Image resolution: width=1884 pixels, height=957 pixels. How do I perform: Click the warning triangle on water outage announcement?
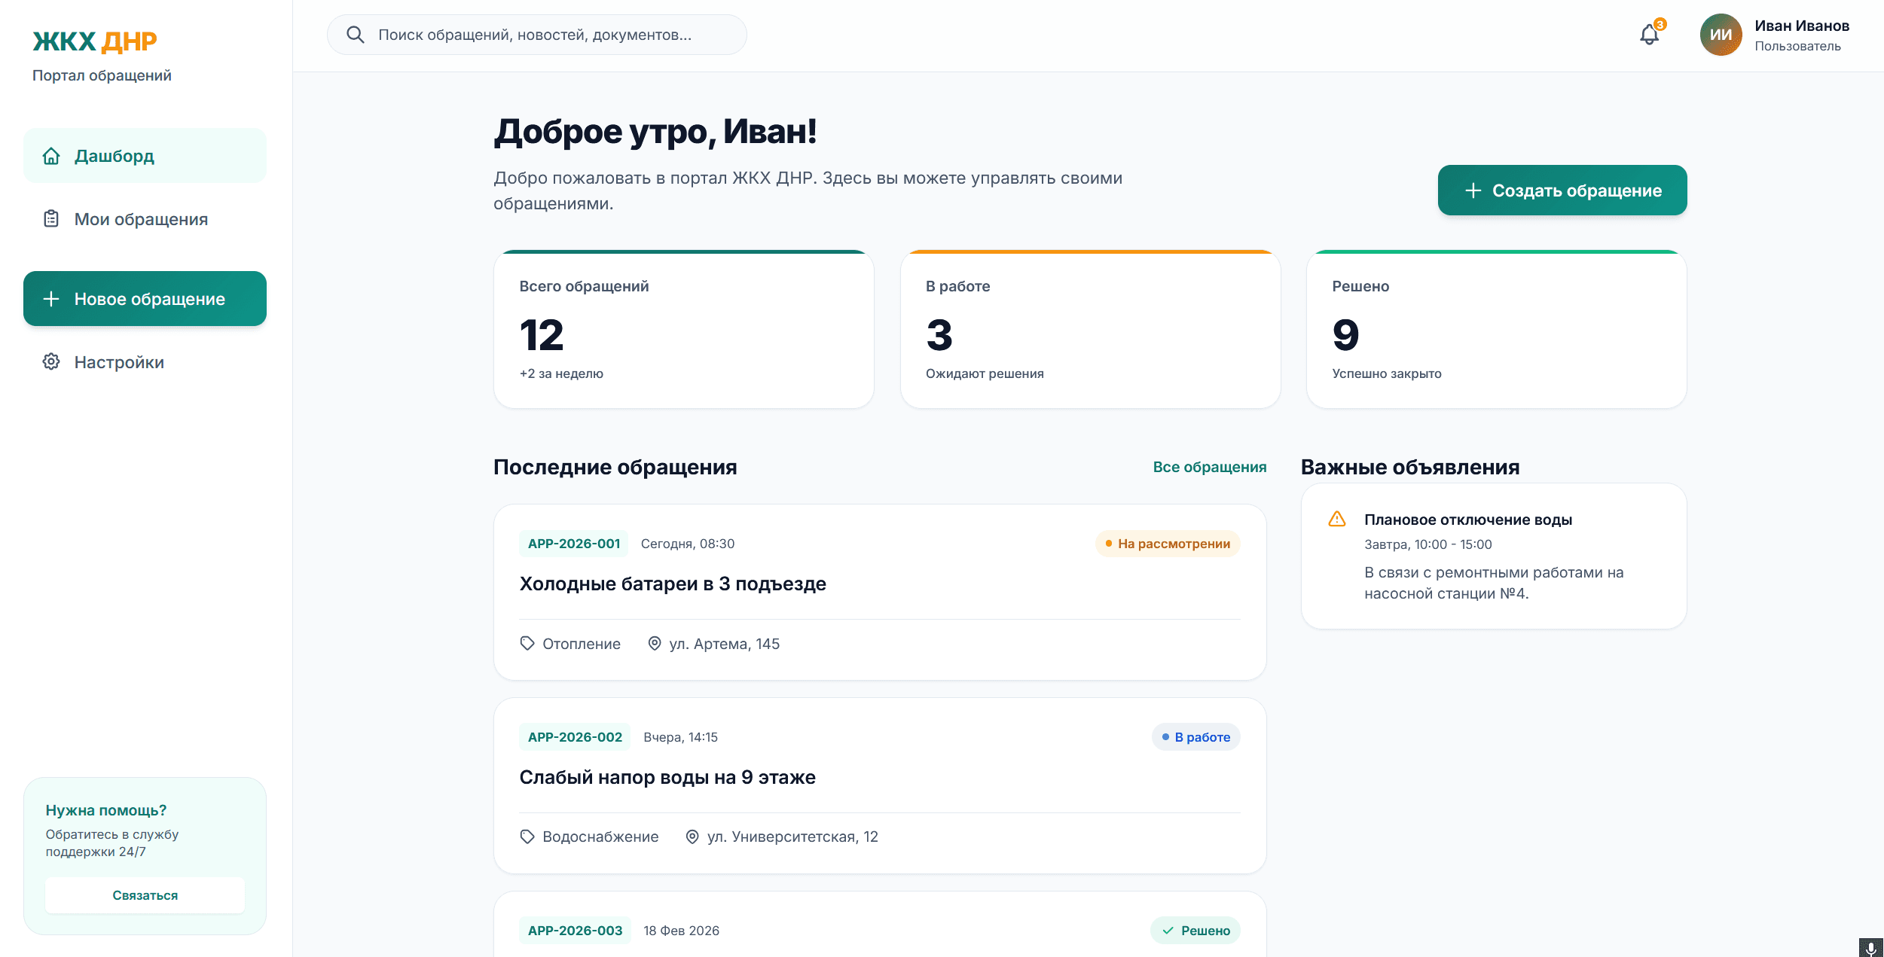1338,519
